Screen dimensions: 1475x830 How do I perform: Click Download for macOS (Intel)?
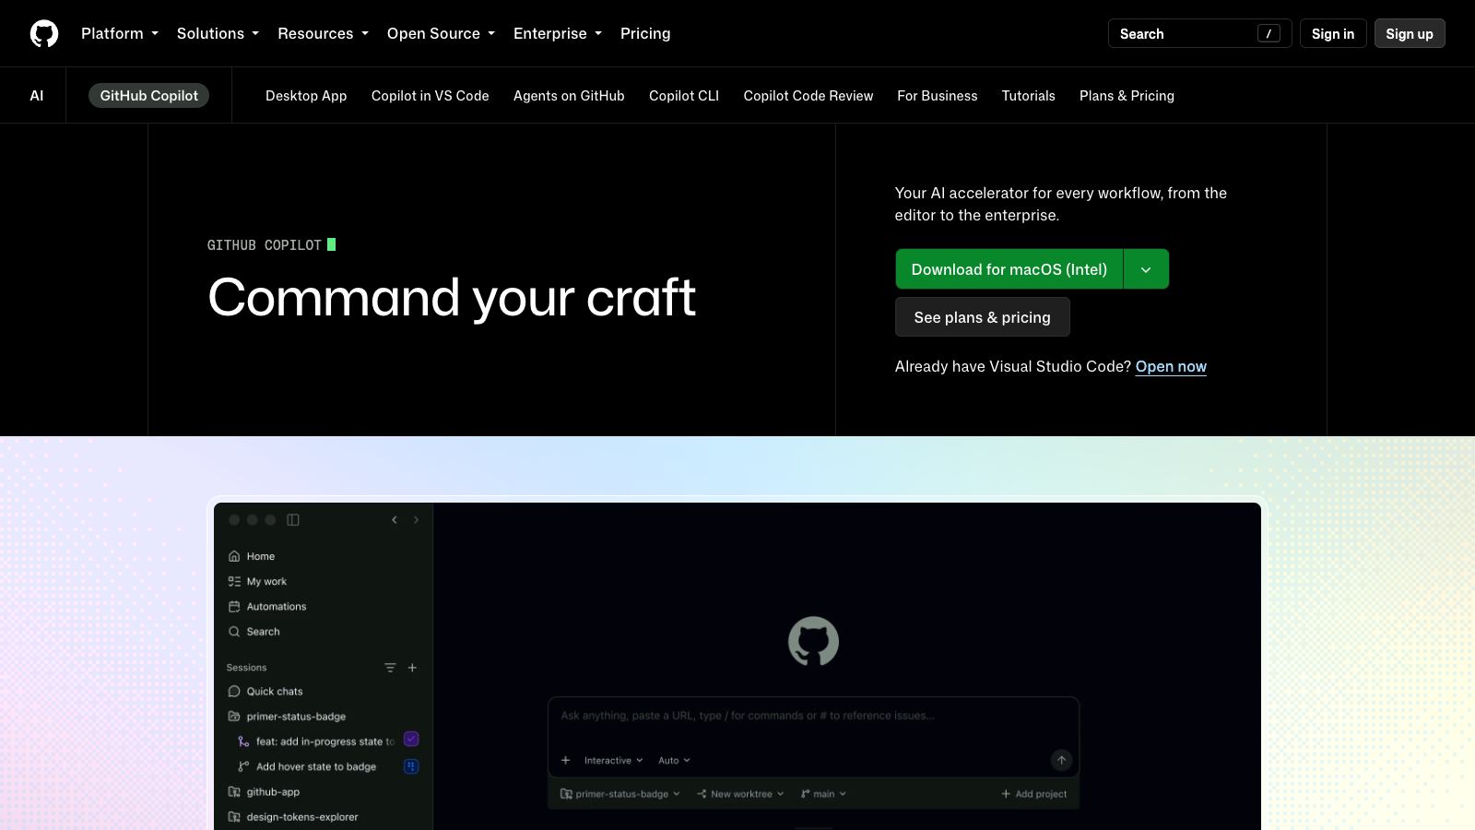[1009, 269]
